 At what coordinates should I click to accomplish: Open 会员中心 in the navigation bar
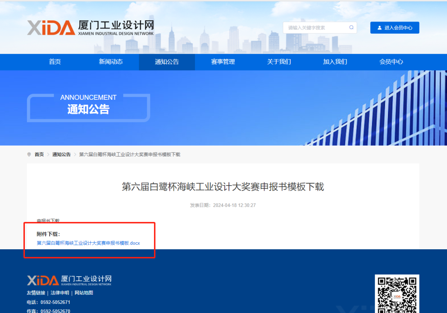(x=391, y=62)
